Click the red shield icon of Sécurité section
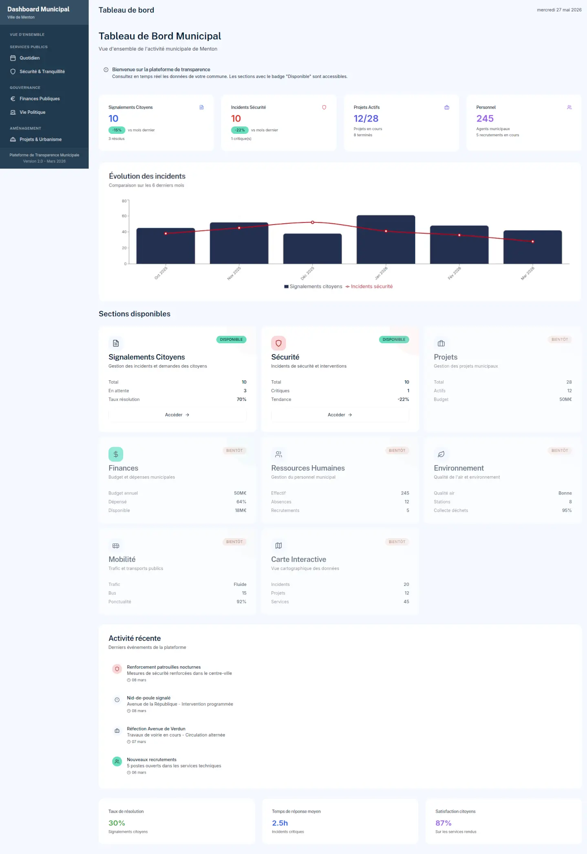587x854 pixels. 278,343
